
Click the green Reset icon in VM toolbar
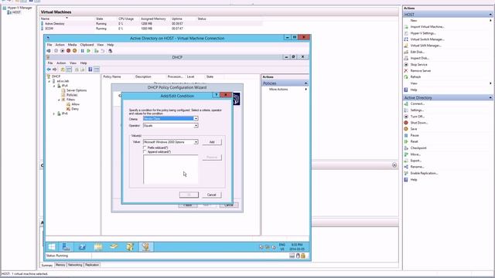coord(89,51)
